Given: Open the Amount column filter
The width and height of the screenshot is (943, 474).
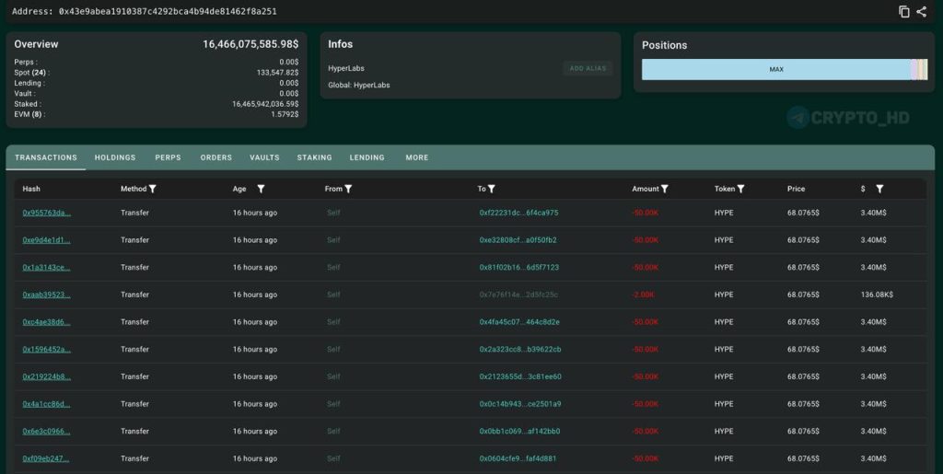Looking at the screenshot, I should click(x=665, y=189).
